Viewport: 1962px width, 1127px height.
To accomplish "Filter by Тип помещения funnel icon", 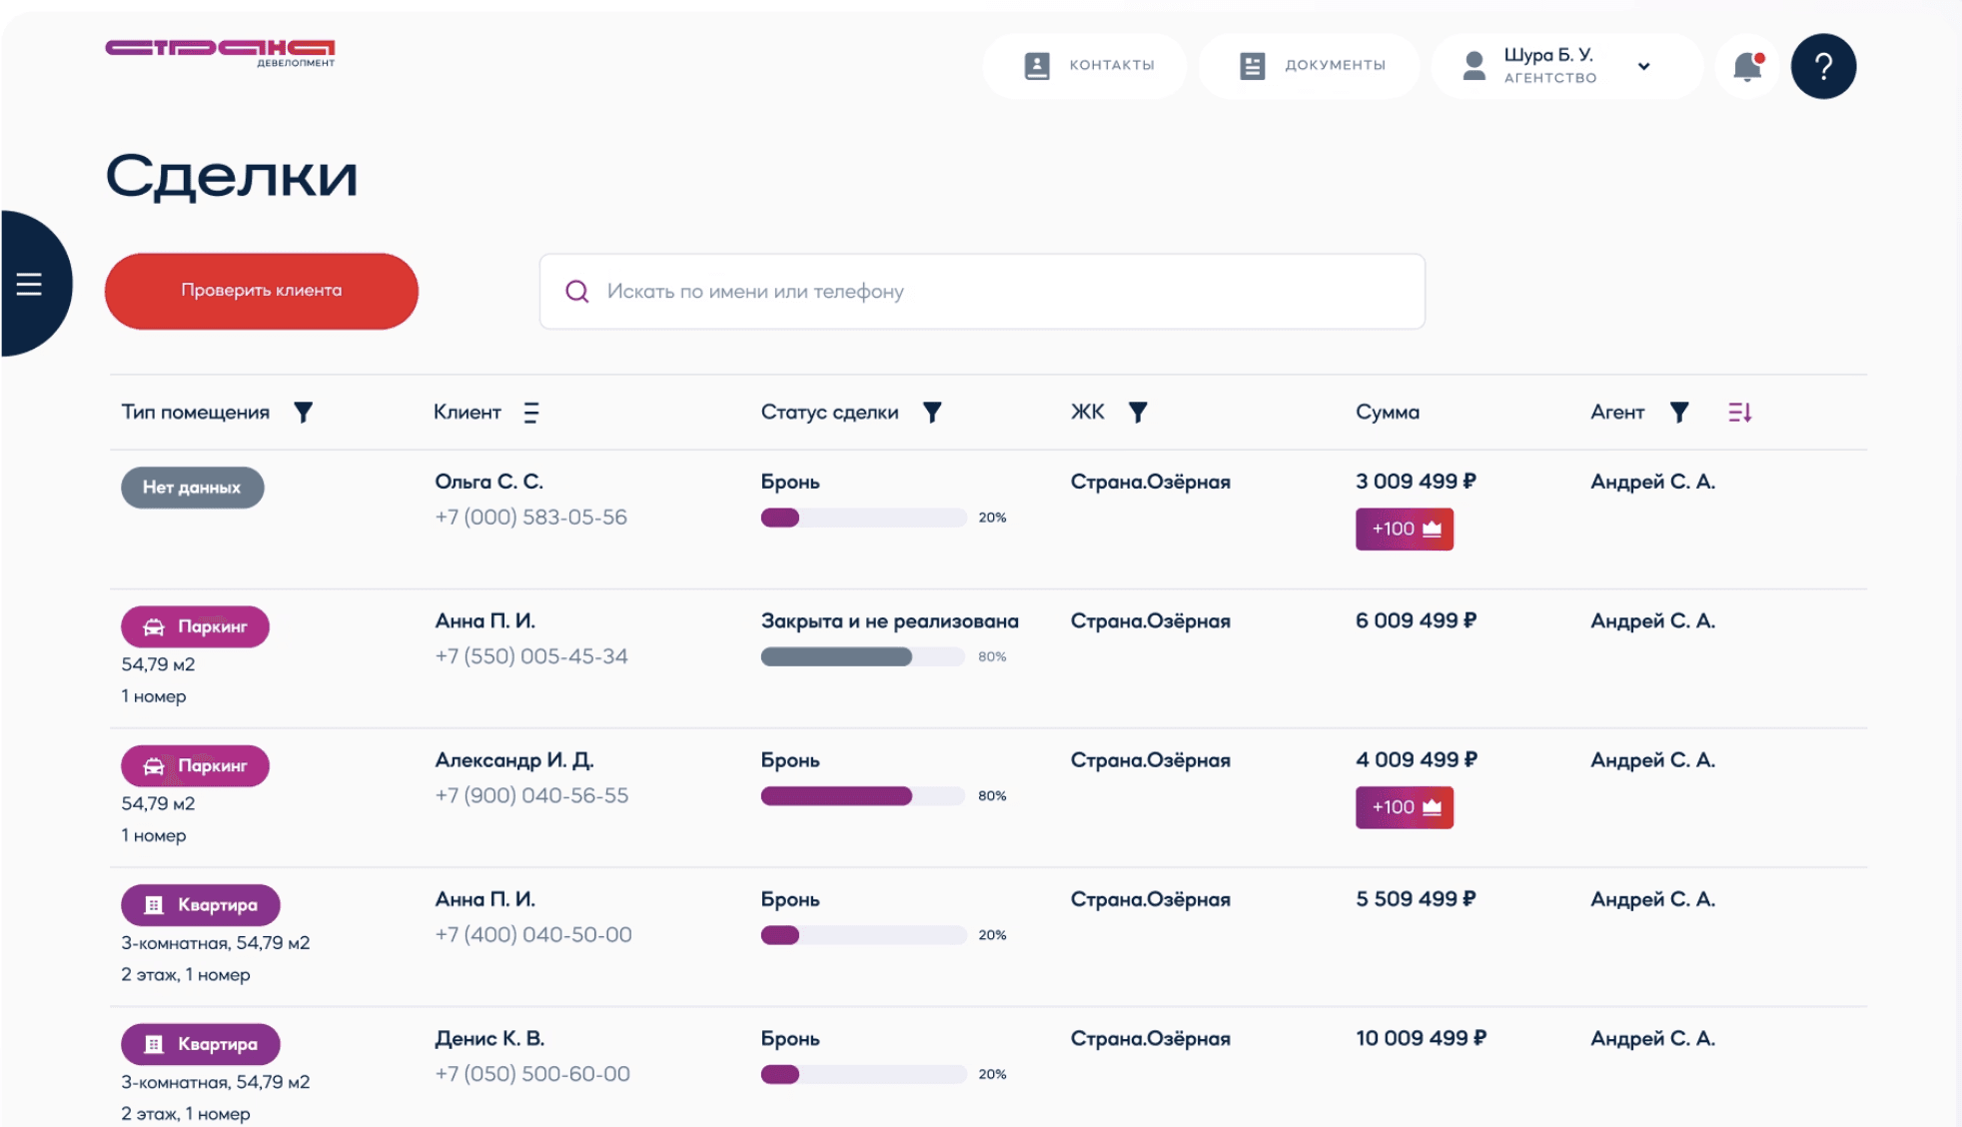I will [304, 413].
